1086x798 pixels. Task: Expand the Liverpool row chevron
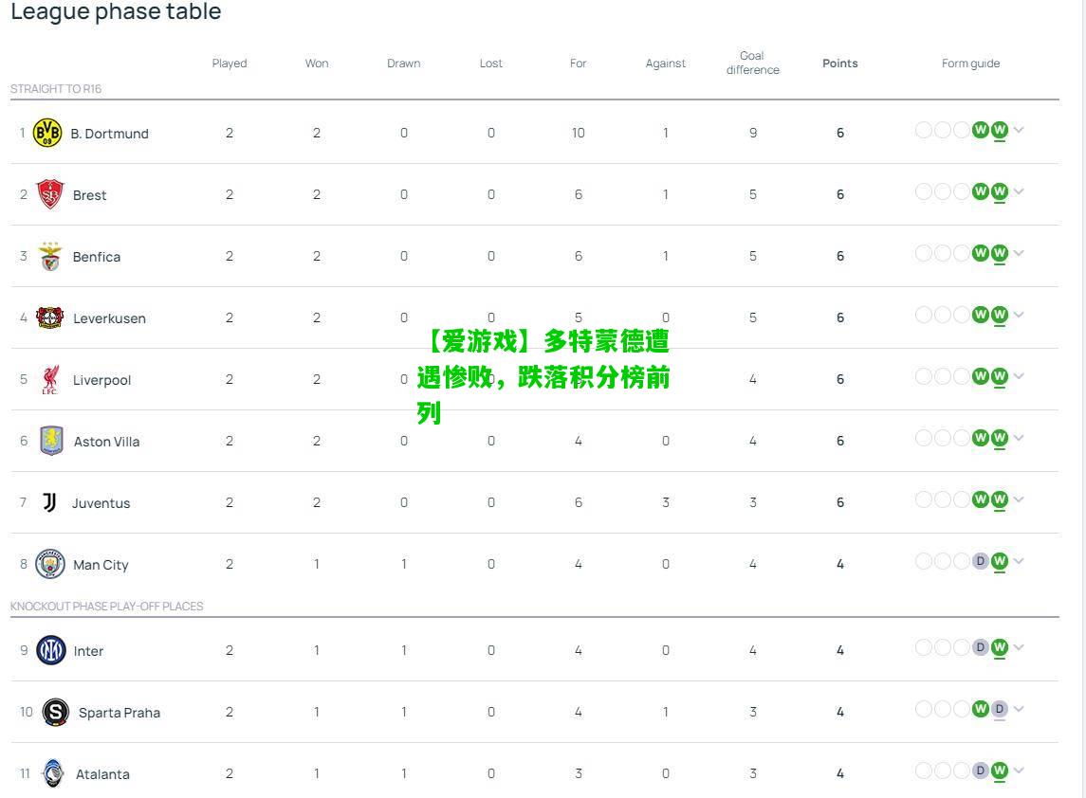pos(1019,376)
